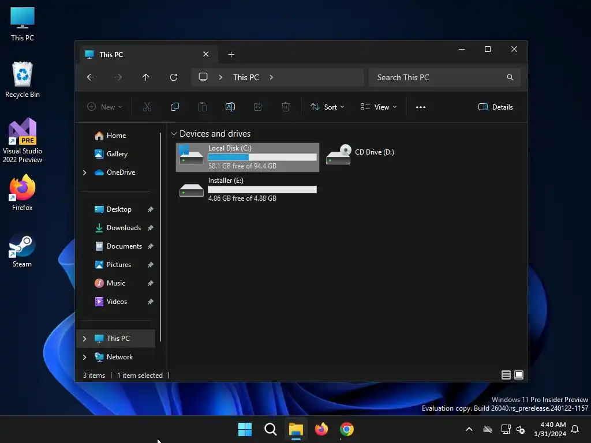This screenshot has height=443, width=591.
Task: Open Documents in navigation pane
Action: (x=124, y=246)
